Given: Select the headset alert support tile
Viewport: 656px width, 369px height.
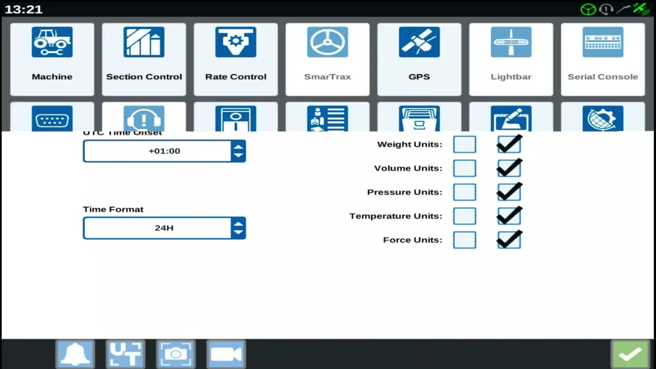Looking at the screenshot, I should tap(144, 117).
